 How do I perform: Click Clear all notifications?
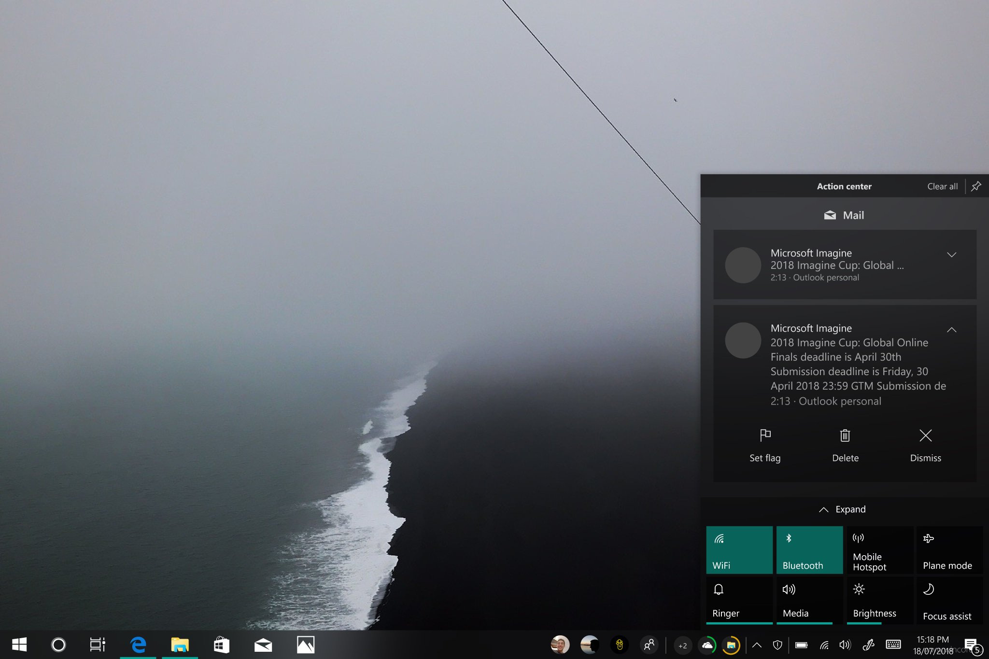(942, 186)
